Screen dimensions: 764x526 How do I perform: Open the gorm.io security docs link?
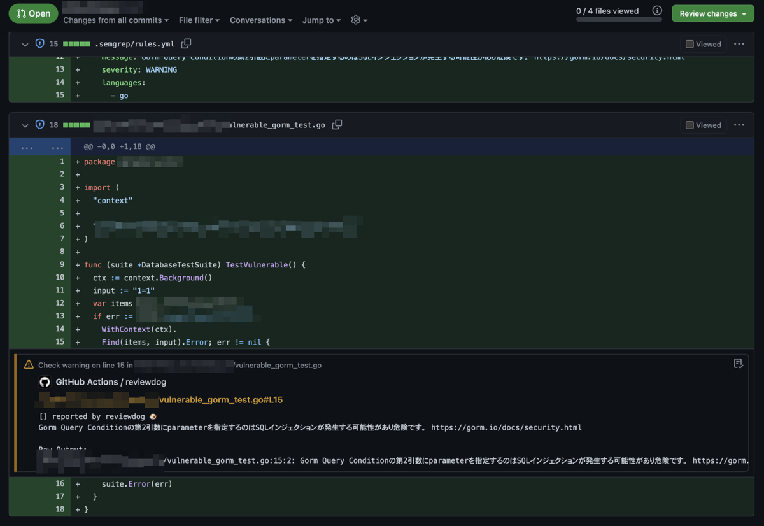[x=506, y=427]
